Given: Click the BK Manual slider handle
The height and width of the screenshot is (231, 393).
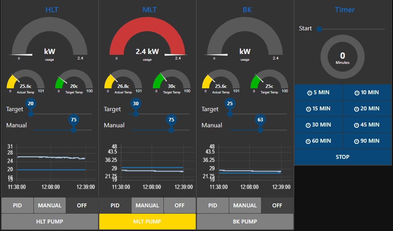Looking at the screenshot, I should [260, 130].
